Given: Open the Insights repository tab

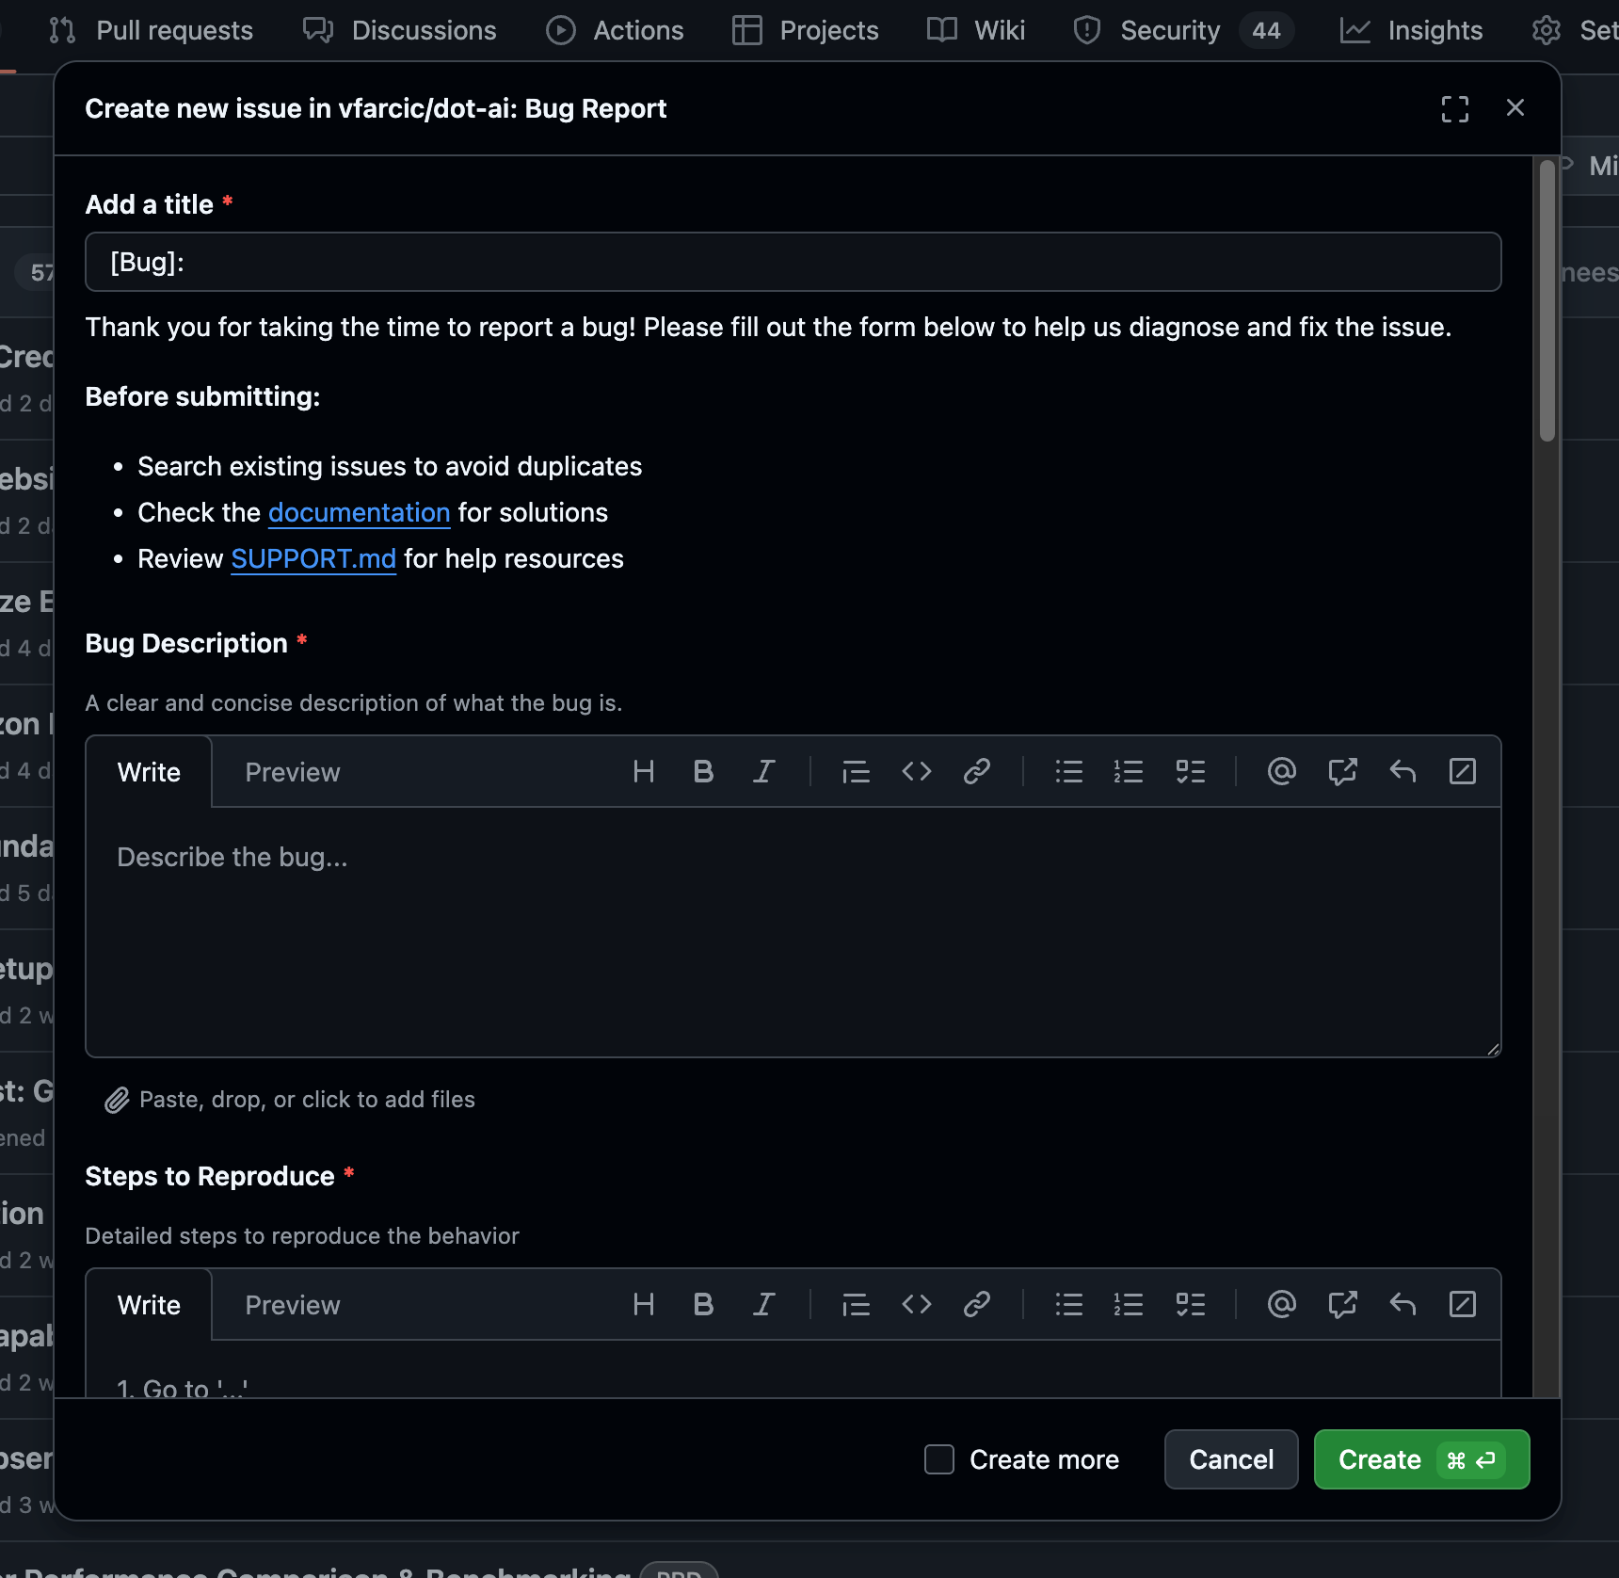Looking at the screenshot, I should 1412,30.
